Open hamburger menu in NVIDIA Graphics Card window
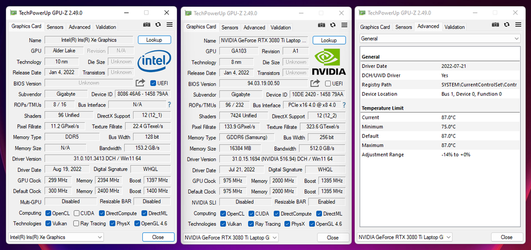The image size is (531, 250). pyautogui.click(x=345, y=25)
